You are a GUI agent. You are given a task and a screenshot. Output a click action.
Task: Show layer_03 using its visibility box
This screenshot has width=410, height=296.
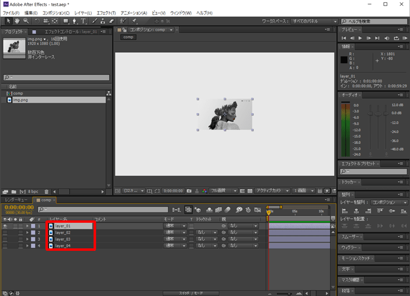(5, 239)
